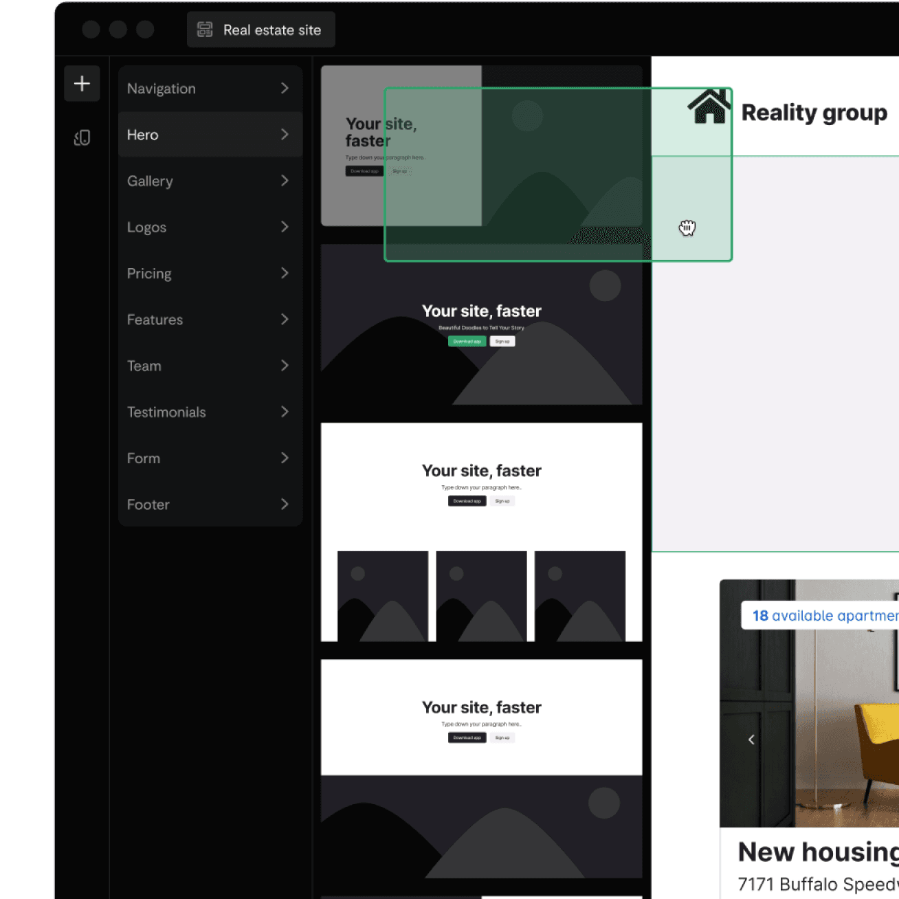Screen dimensions: 899x899
Task: Click the previous-slide arrow on apartment photo
Action: coord(751,740)
